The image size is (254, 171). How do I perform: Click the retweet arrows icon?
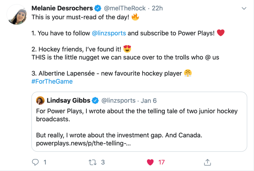93,162
